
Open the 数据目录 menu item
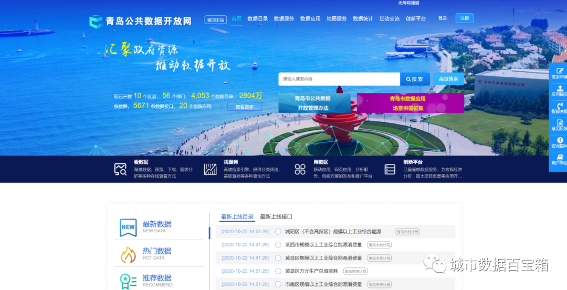point(257,18)
